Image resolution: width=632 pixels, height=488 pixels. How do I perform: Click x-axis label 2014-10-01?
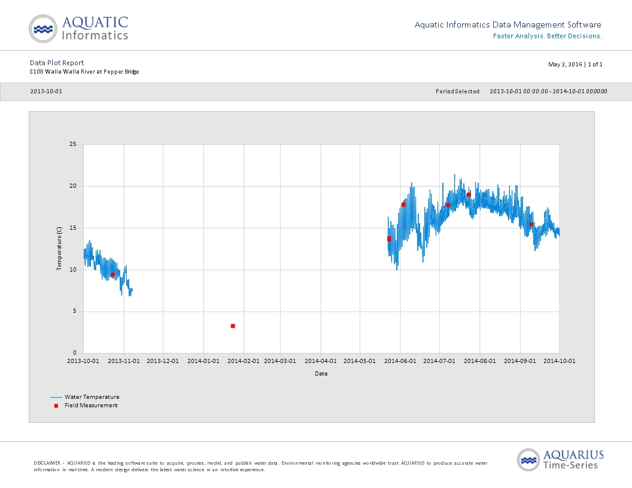(x=560, y=361)
